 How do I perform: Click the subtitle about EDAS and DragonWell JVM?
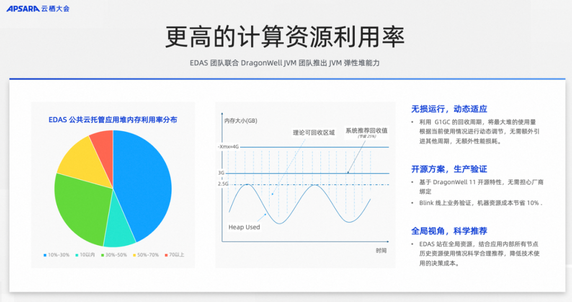click(284, 63)
